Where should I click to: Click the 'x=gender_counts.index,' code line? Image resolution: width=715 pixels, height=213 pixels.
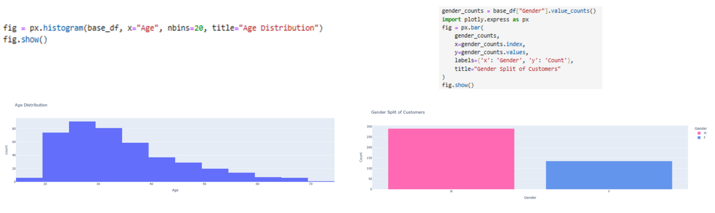(491, 44)
